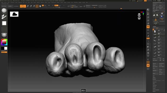Toggle the orange Alternate button
Image resolution: width=167 pixels, height=93 pixels.
coord(4,52)
